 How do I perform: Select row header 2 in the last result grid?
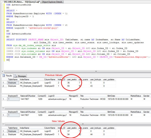click(3, 134)
